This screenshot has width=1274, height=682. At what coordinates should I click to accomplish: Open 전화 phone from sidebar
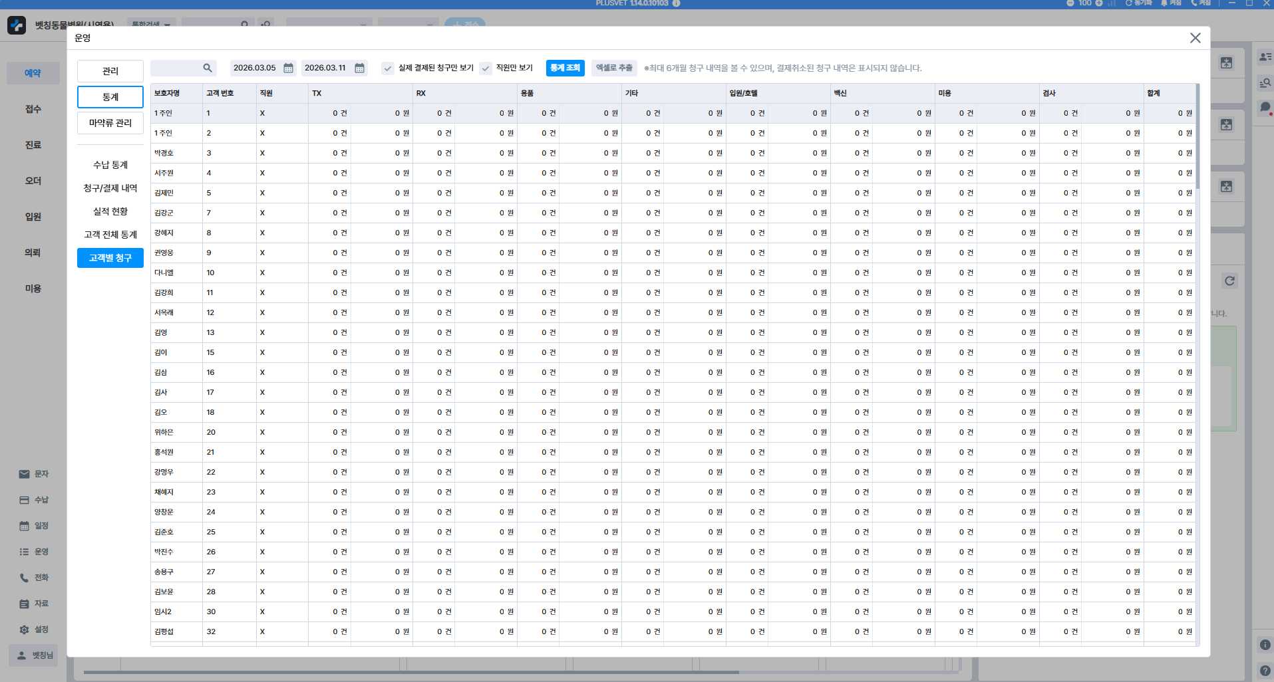click(x=33, y=578)
